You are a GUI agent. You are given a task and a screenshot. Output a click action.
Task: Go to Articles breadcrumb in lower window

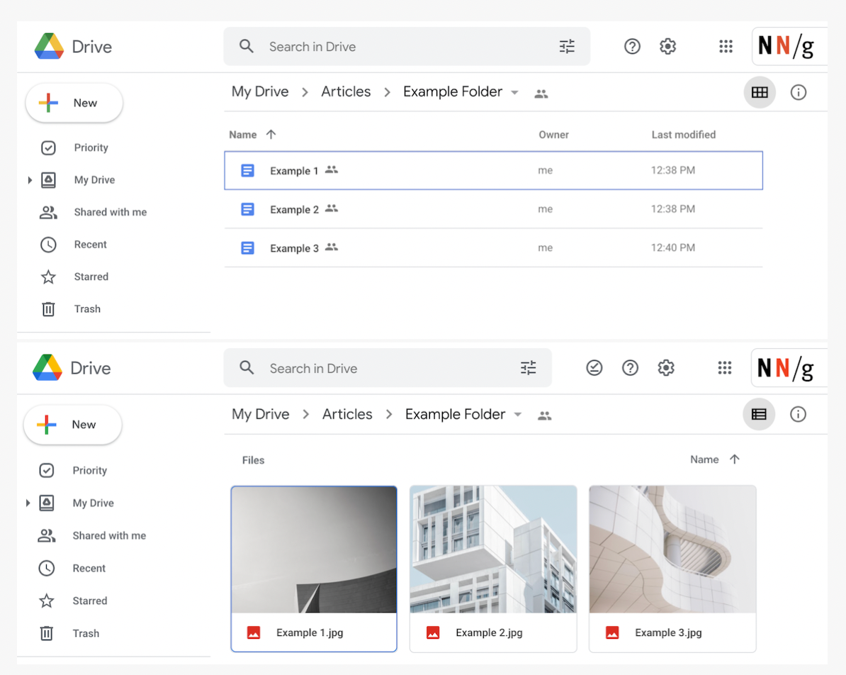coord(347,414)
